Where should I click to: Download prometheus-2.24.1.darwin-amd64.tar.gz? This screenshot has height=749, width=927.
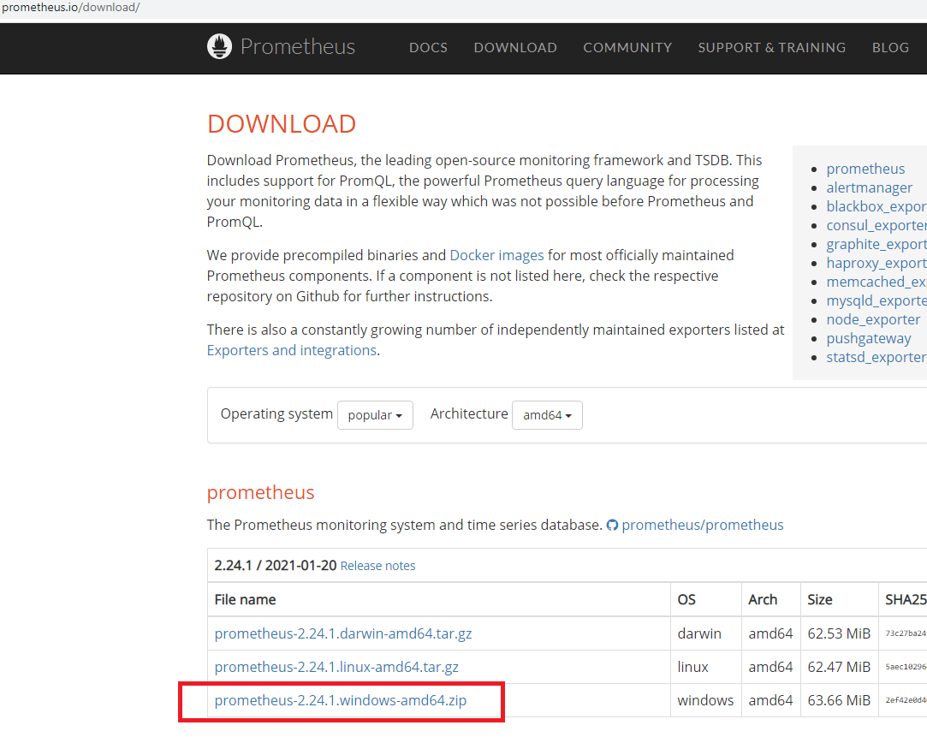point(343,633)
